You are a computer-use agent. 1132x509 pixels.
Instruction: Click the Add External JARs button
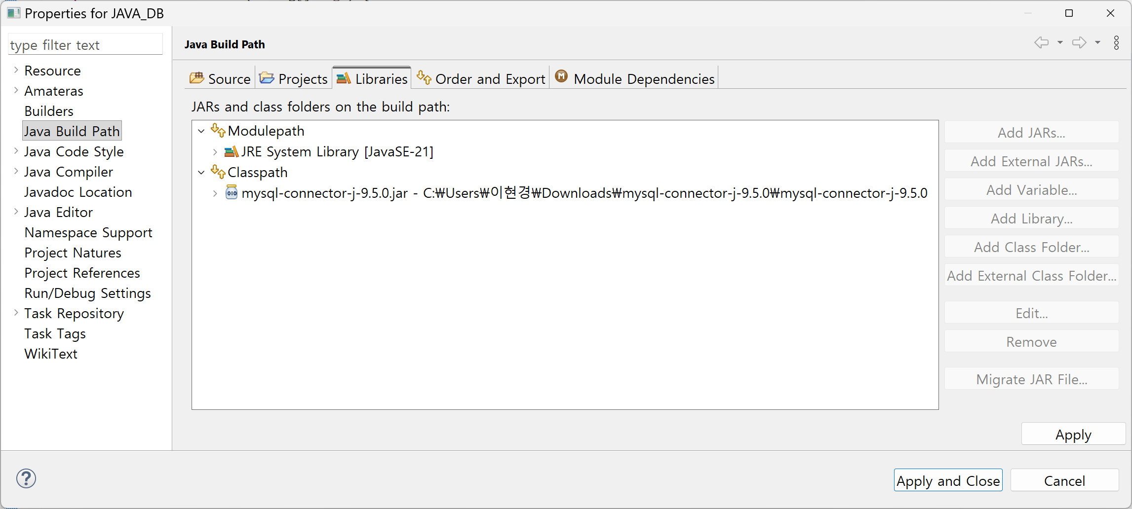point(1031,161)
